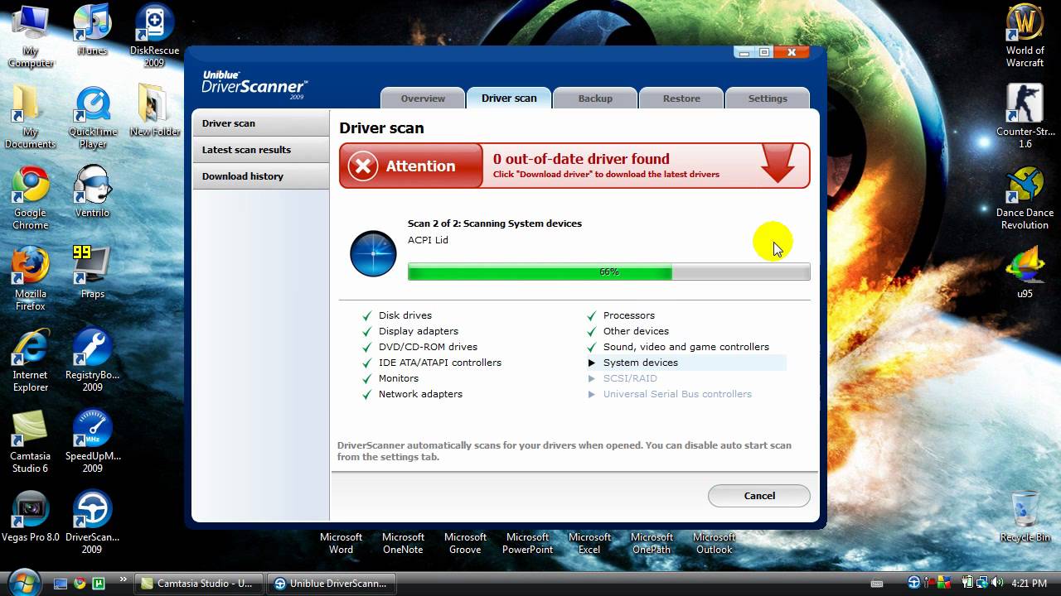This screenshot has width=1061, height=596.
Task: Launch the World of Warcraft desktop shortcut
Action: pos(1025,36)
